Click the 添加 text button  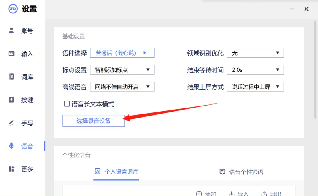coord(210,194)
